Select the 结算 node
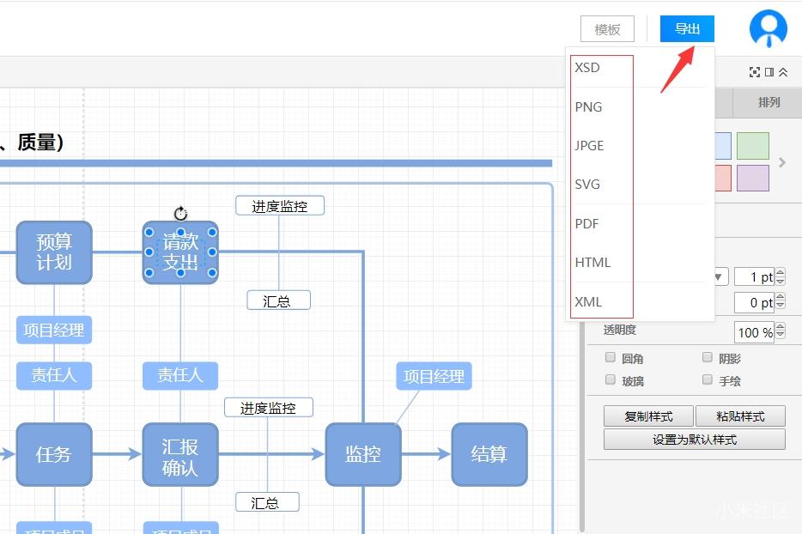802x534 pixels. (489, 454)
